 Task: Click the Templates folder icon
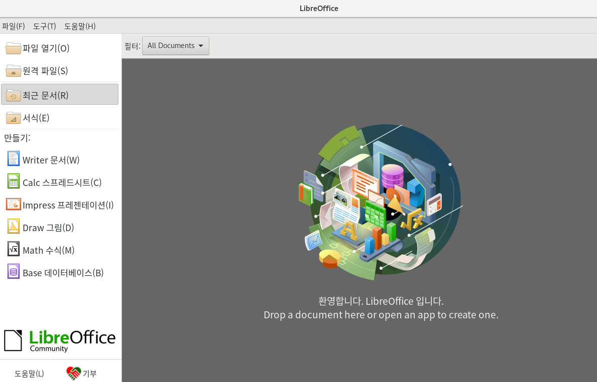(x=14, y=118)
